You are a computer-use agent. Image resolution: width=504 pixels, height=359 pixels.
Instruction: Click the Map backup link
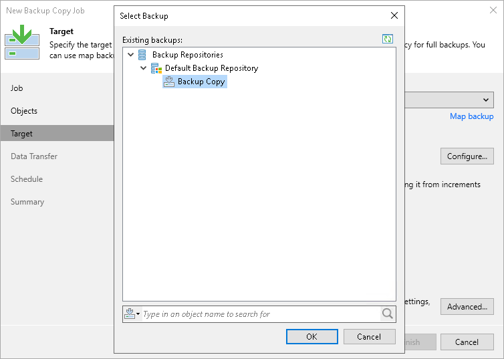tap(471, 116)
